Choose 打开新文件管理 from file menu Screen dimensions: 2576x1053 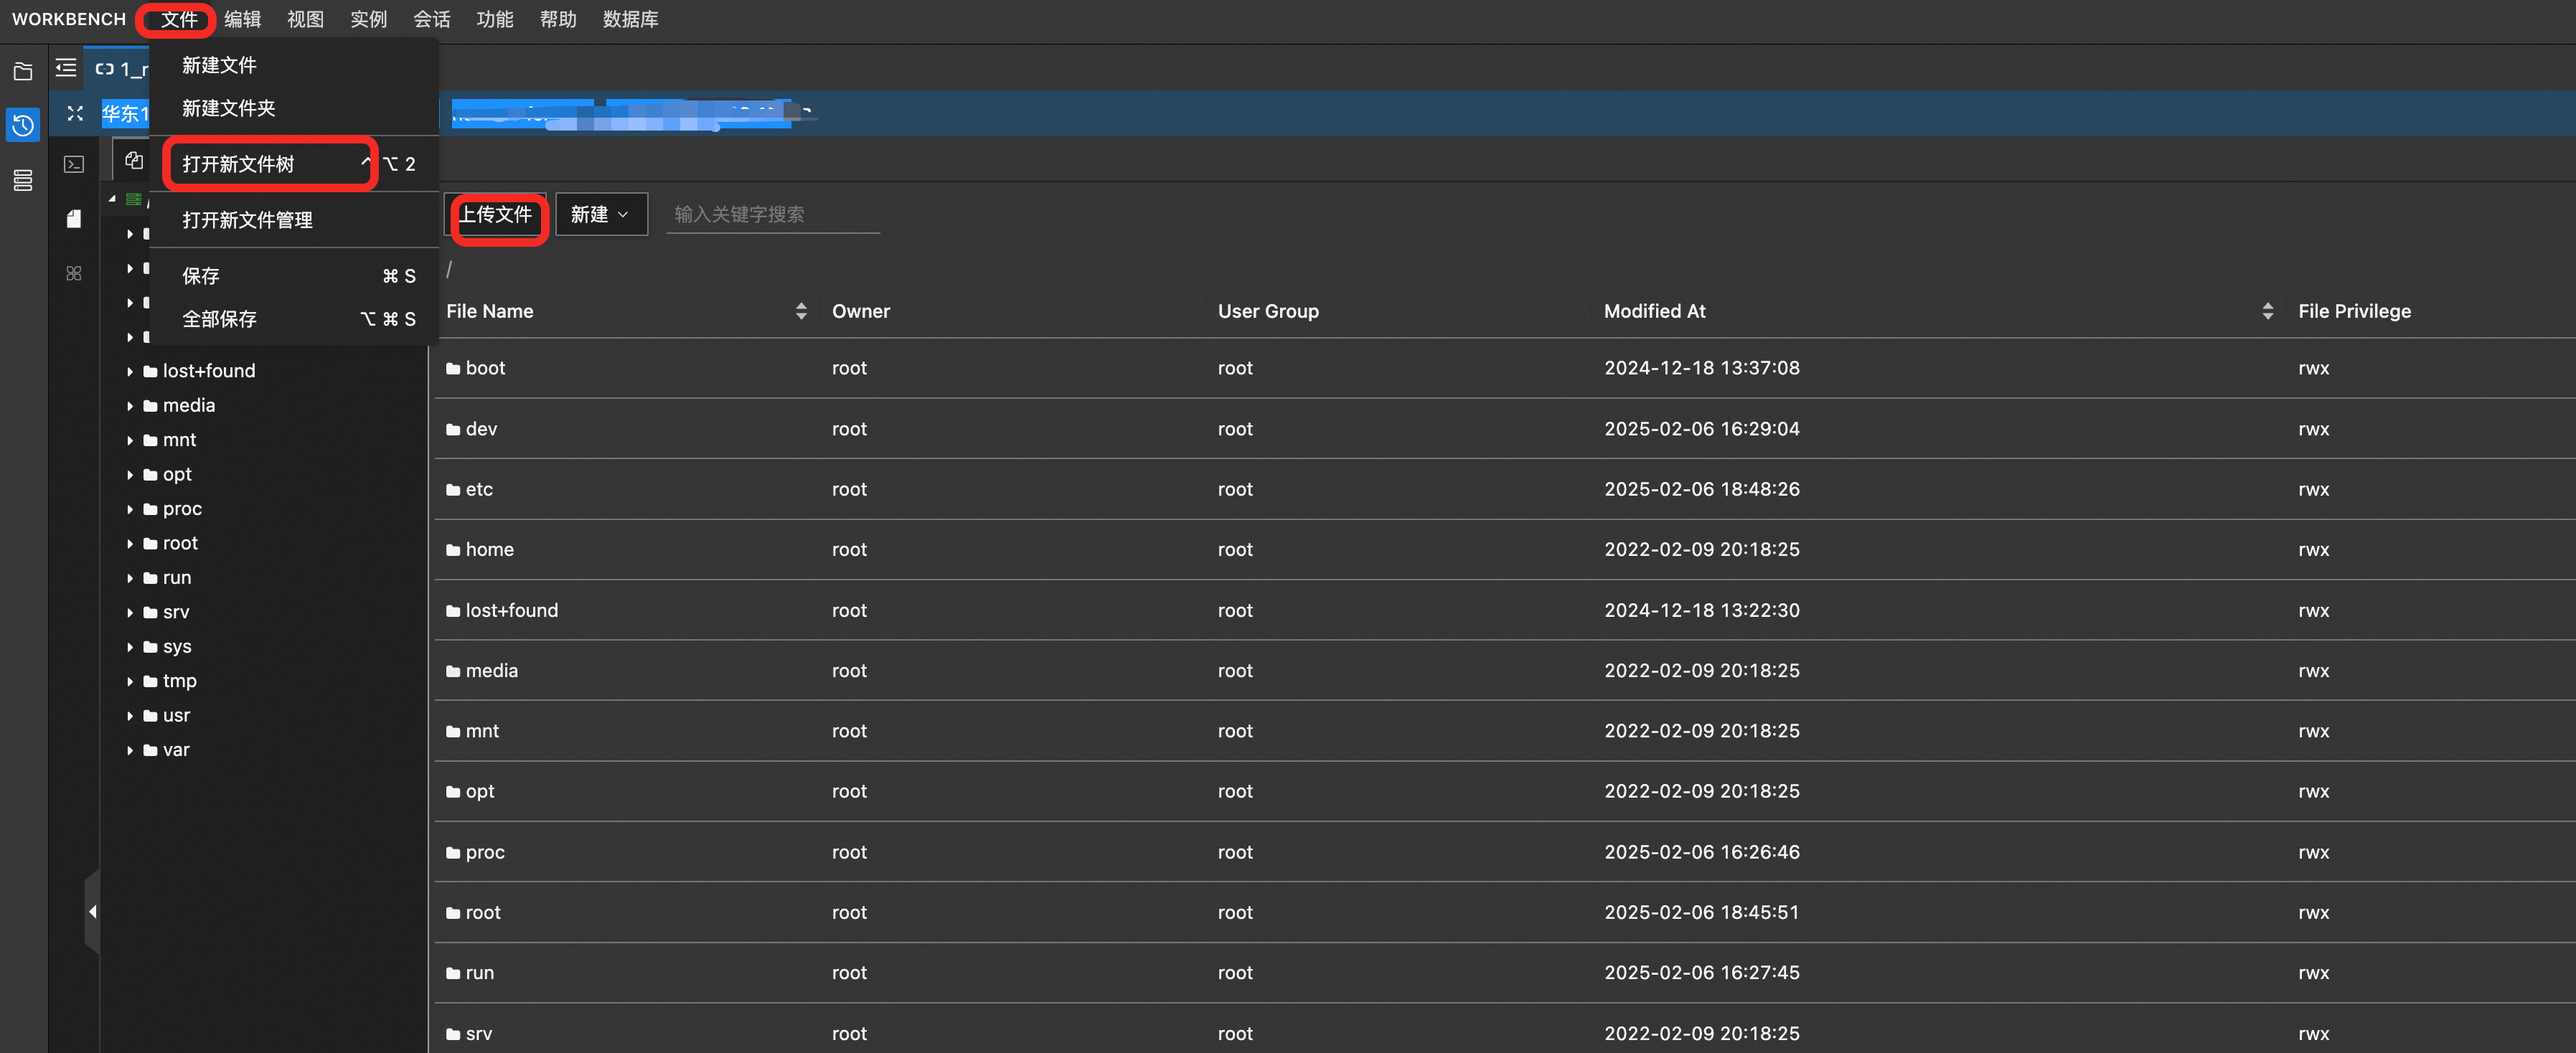247,220
